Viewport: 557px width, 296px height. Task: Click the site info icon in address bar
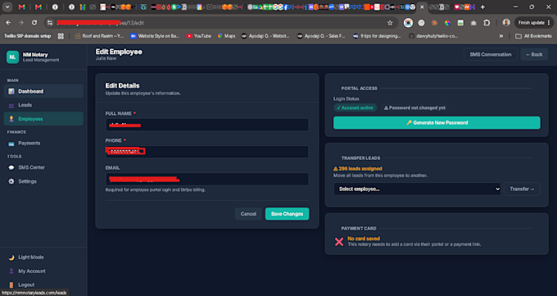coord(50,23)
